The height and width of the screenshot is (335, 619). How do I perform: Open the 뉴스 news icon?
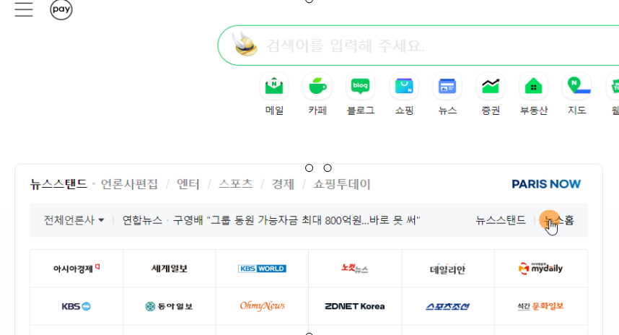click(x=447, y=86)
